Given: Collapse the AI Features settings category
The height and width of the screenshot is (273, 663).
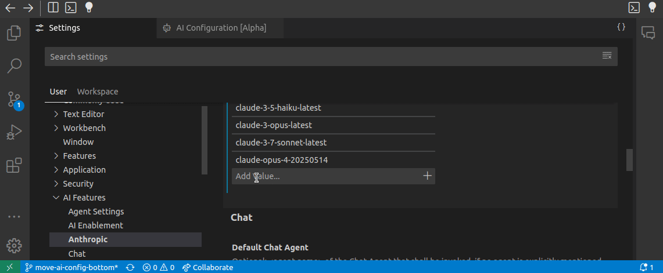Looking at the screenshot, I should coord(84,198).
